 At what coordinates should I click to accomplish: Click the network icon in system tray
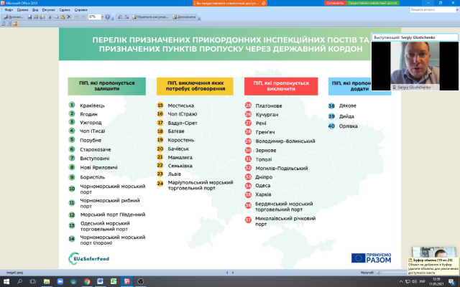(408, 282)
